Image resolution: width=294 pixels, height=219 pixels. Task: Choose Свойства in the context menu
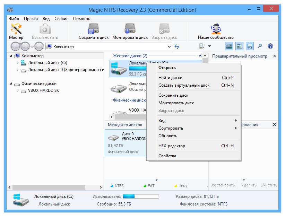(x=198, y=156)
